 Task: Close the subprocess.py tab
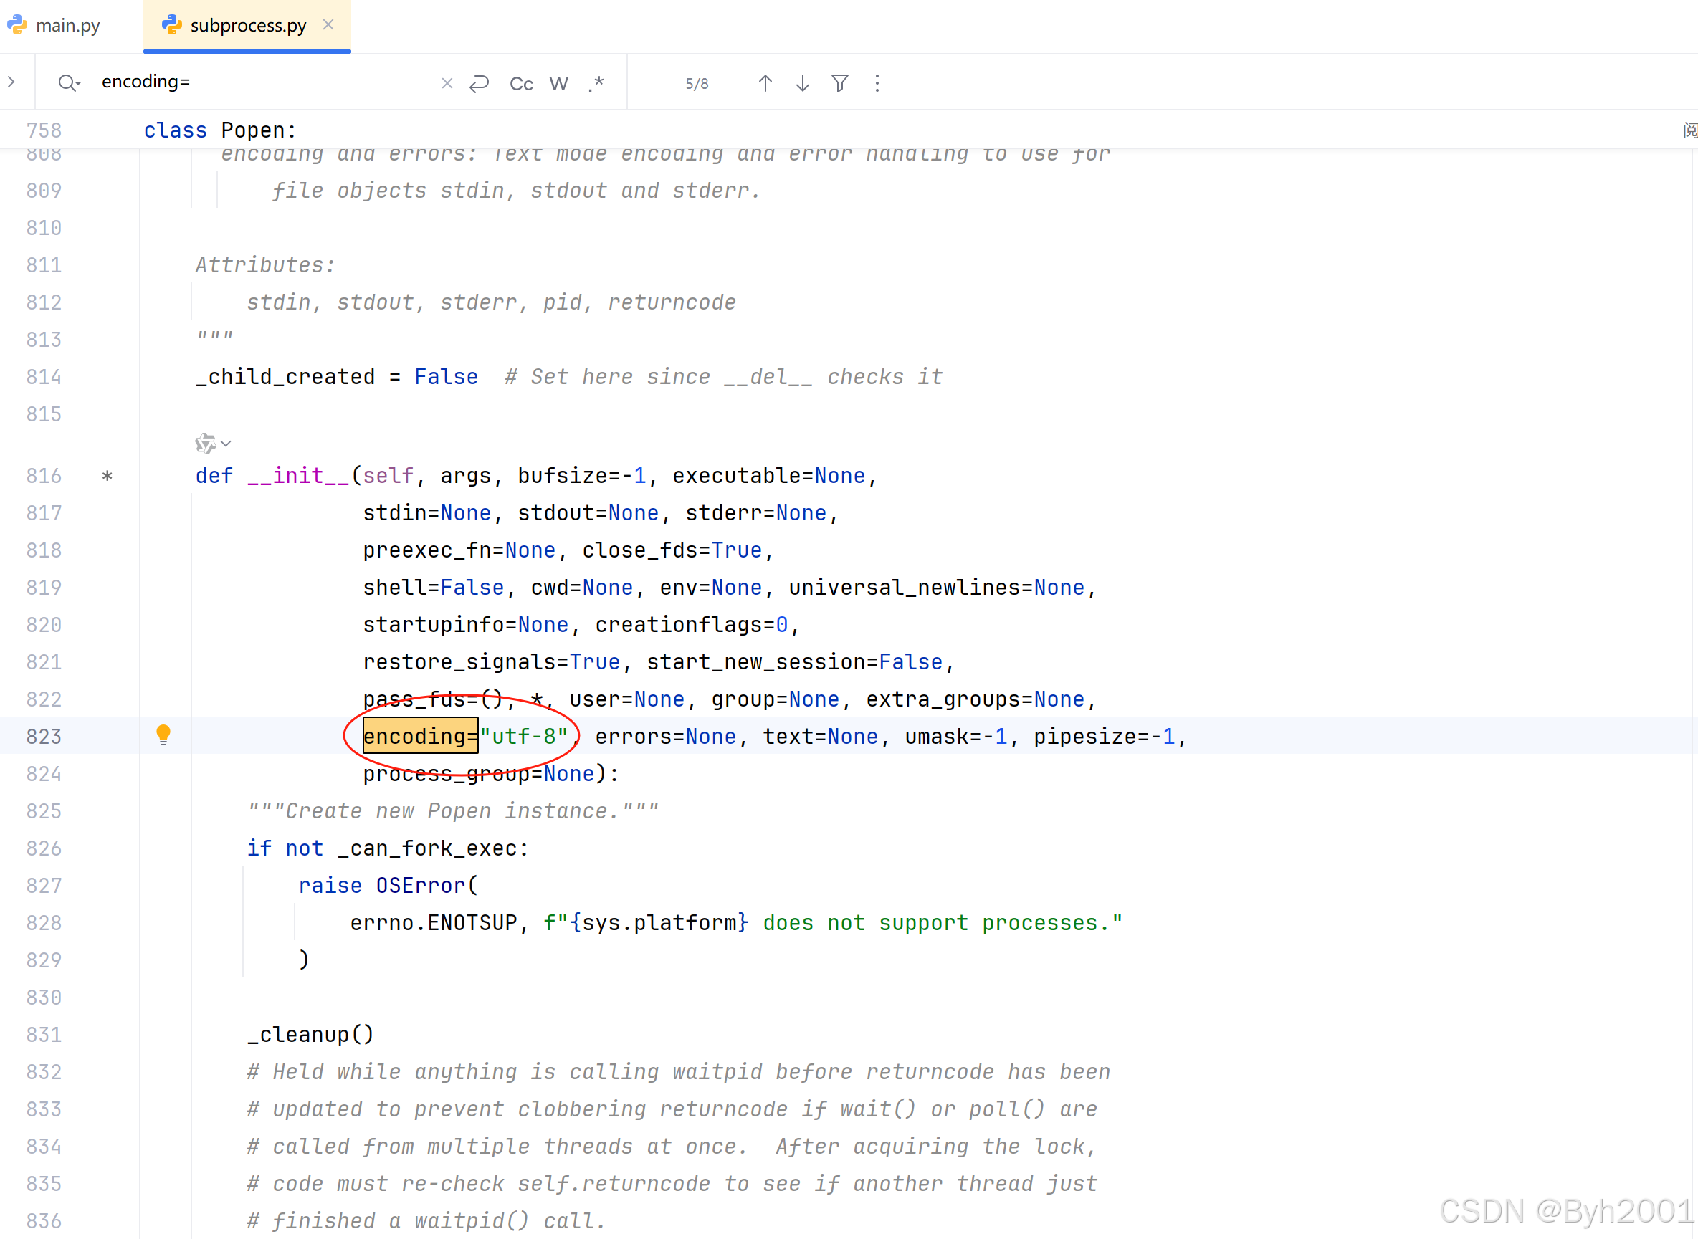click(x=328, y=24)
